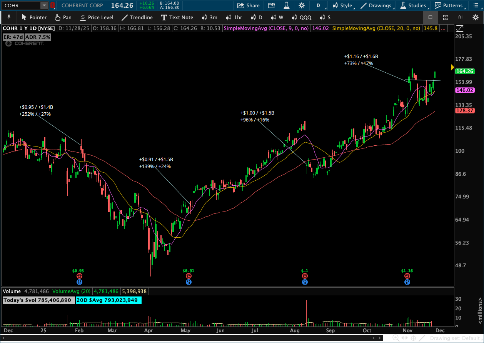Click the 164.26 current price label on axis
This screenshot has width=484, height=343.
coord(464,71)
